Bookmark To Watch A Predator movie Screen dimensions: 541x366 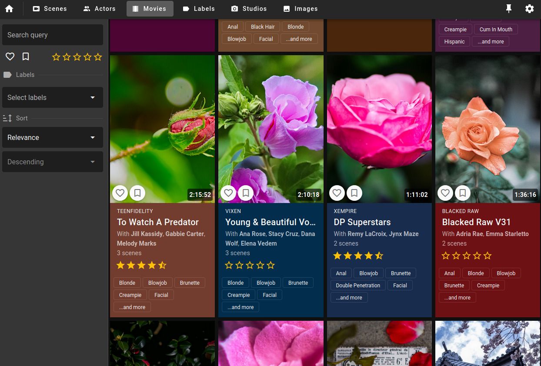[x=137, y=193]
